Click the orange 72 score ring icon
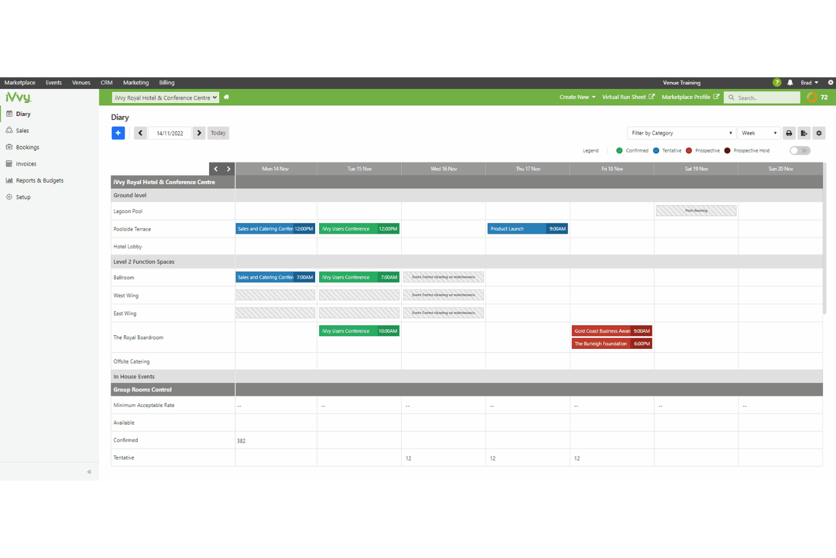 [812, 97]
